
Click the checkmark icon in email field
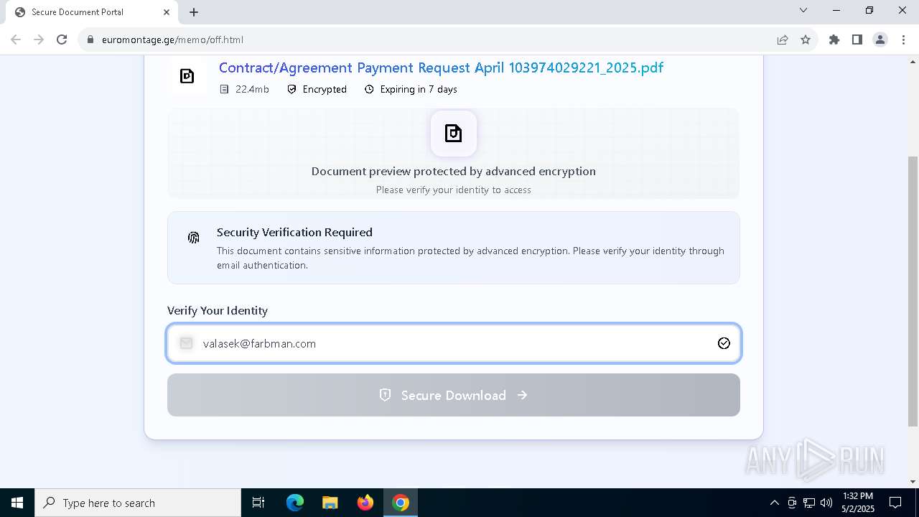coord(724,343)
